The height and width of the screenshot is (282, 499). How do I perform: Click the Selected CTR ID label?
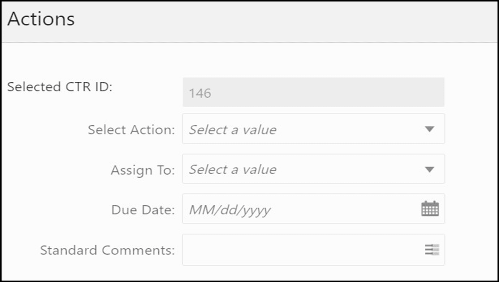(60, 87)
